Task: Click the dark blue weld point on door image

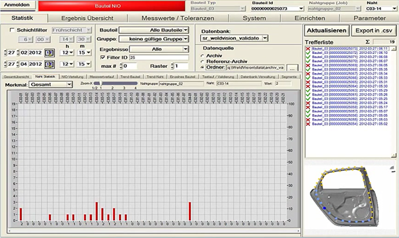Action: point(324,208)
